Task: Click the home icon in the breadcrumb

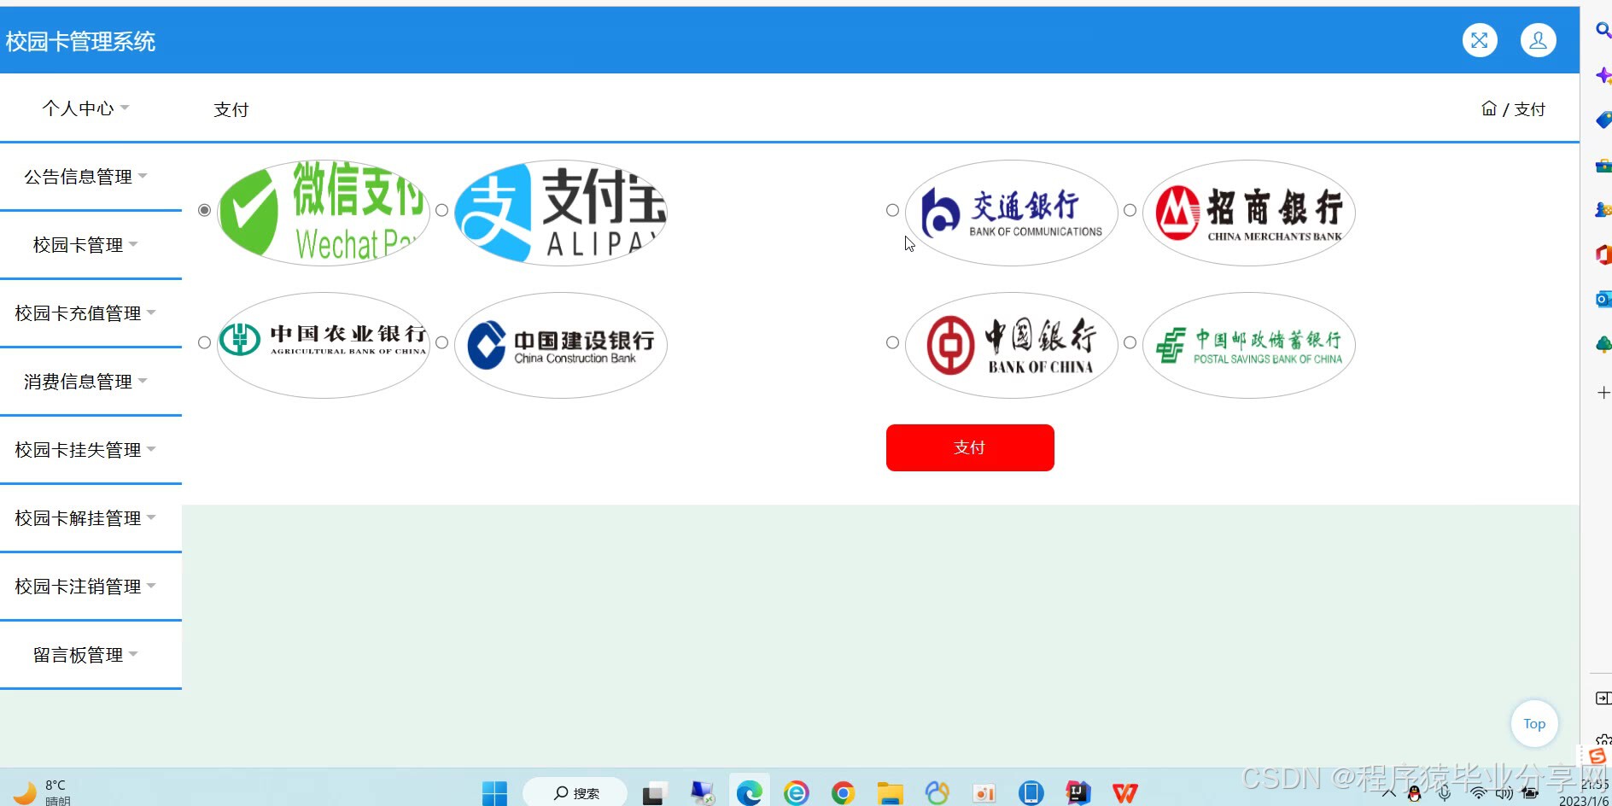Action: click(1489, 108)
